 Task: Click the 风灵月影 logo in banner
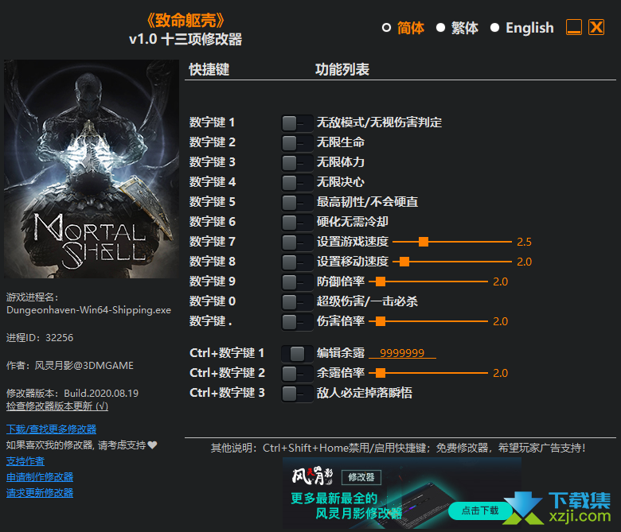point(312,476)
